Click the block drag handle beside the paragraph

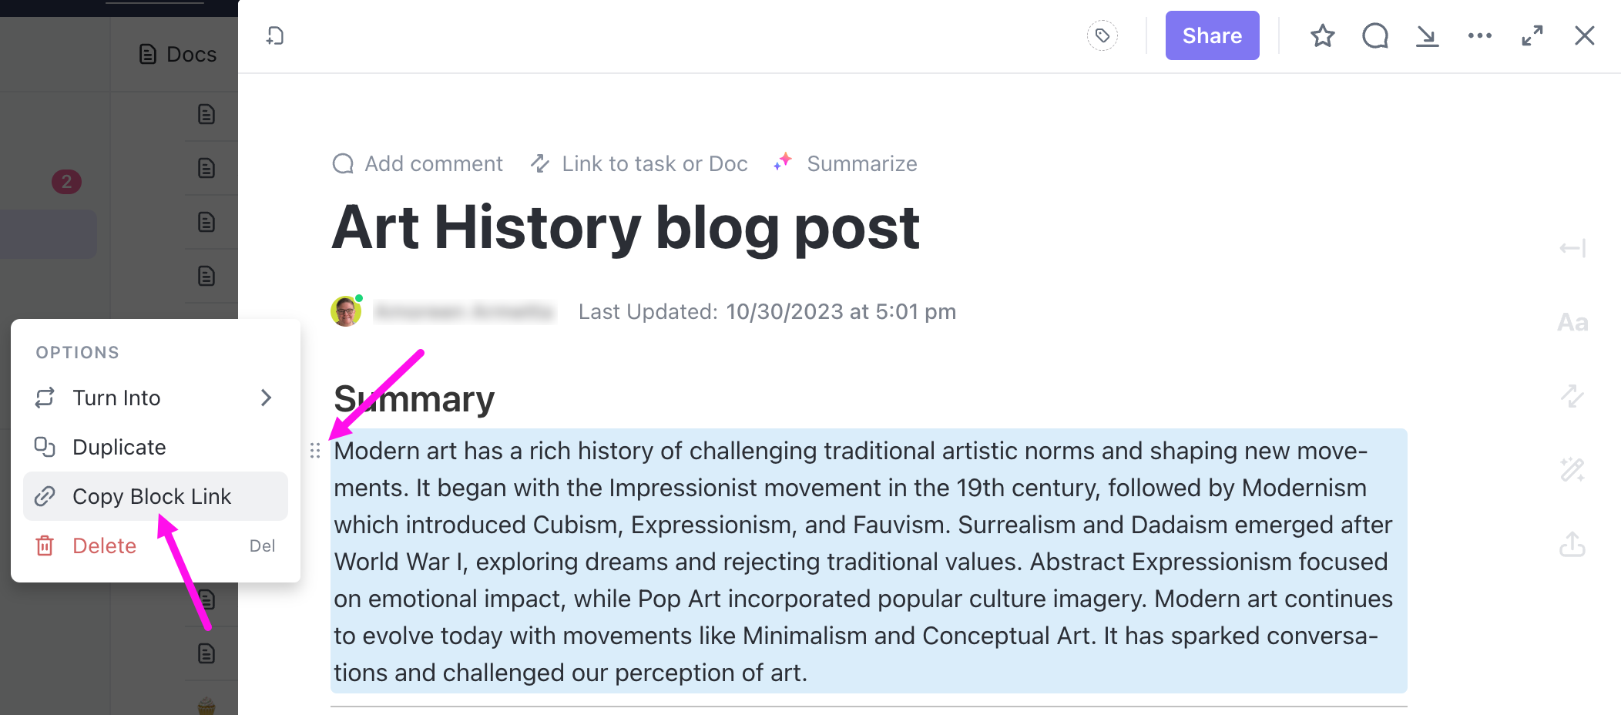point(315,451)
